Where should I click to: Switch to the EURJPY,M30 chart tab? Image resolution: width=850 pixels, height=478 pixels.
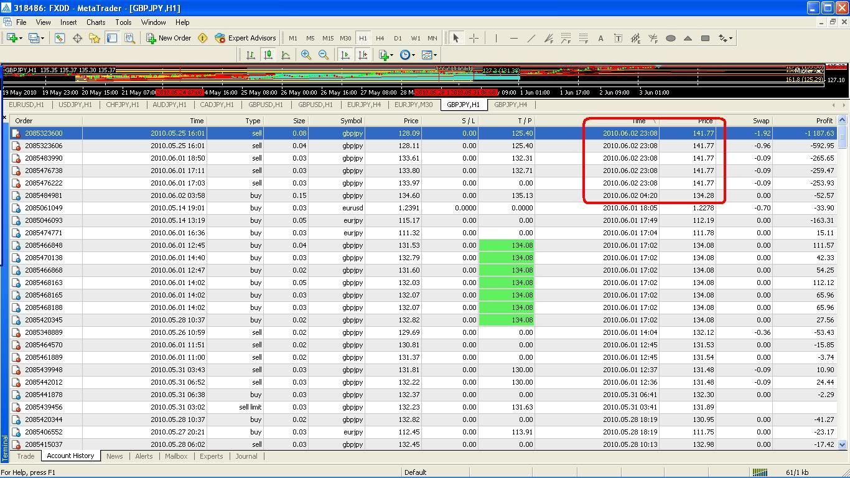413,105
